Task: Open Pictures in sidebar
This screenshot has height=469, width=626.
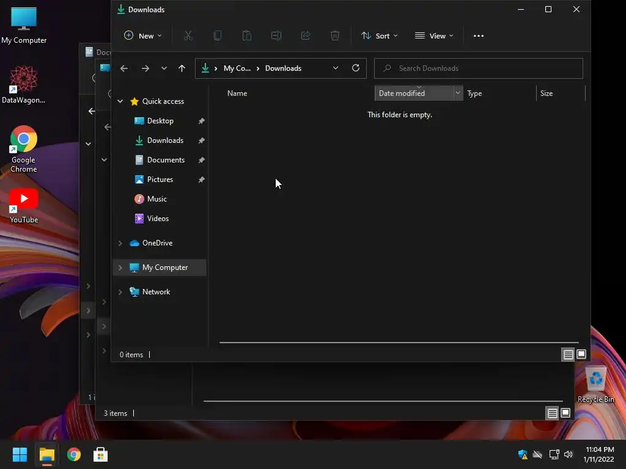Action: coord(160,180)
